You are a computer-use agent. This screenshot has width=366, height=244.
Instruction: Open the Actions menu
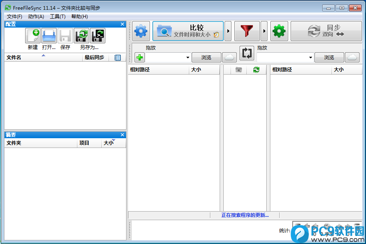(x=36, y=17)
